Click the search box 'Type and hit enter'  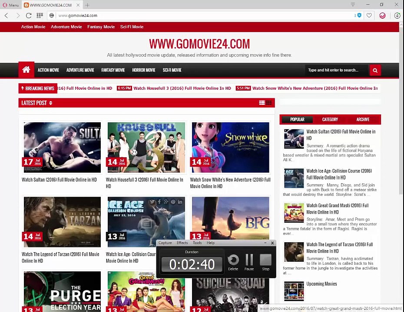(337, 70)
